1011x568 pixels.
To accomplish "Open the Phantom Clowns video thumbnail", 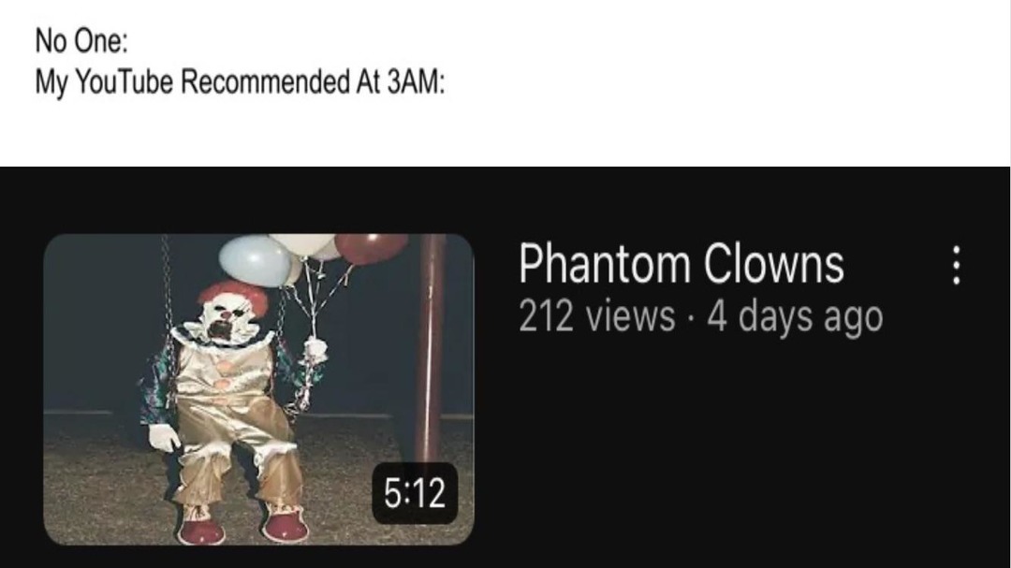I will (x=258, y=389).
